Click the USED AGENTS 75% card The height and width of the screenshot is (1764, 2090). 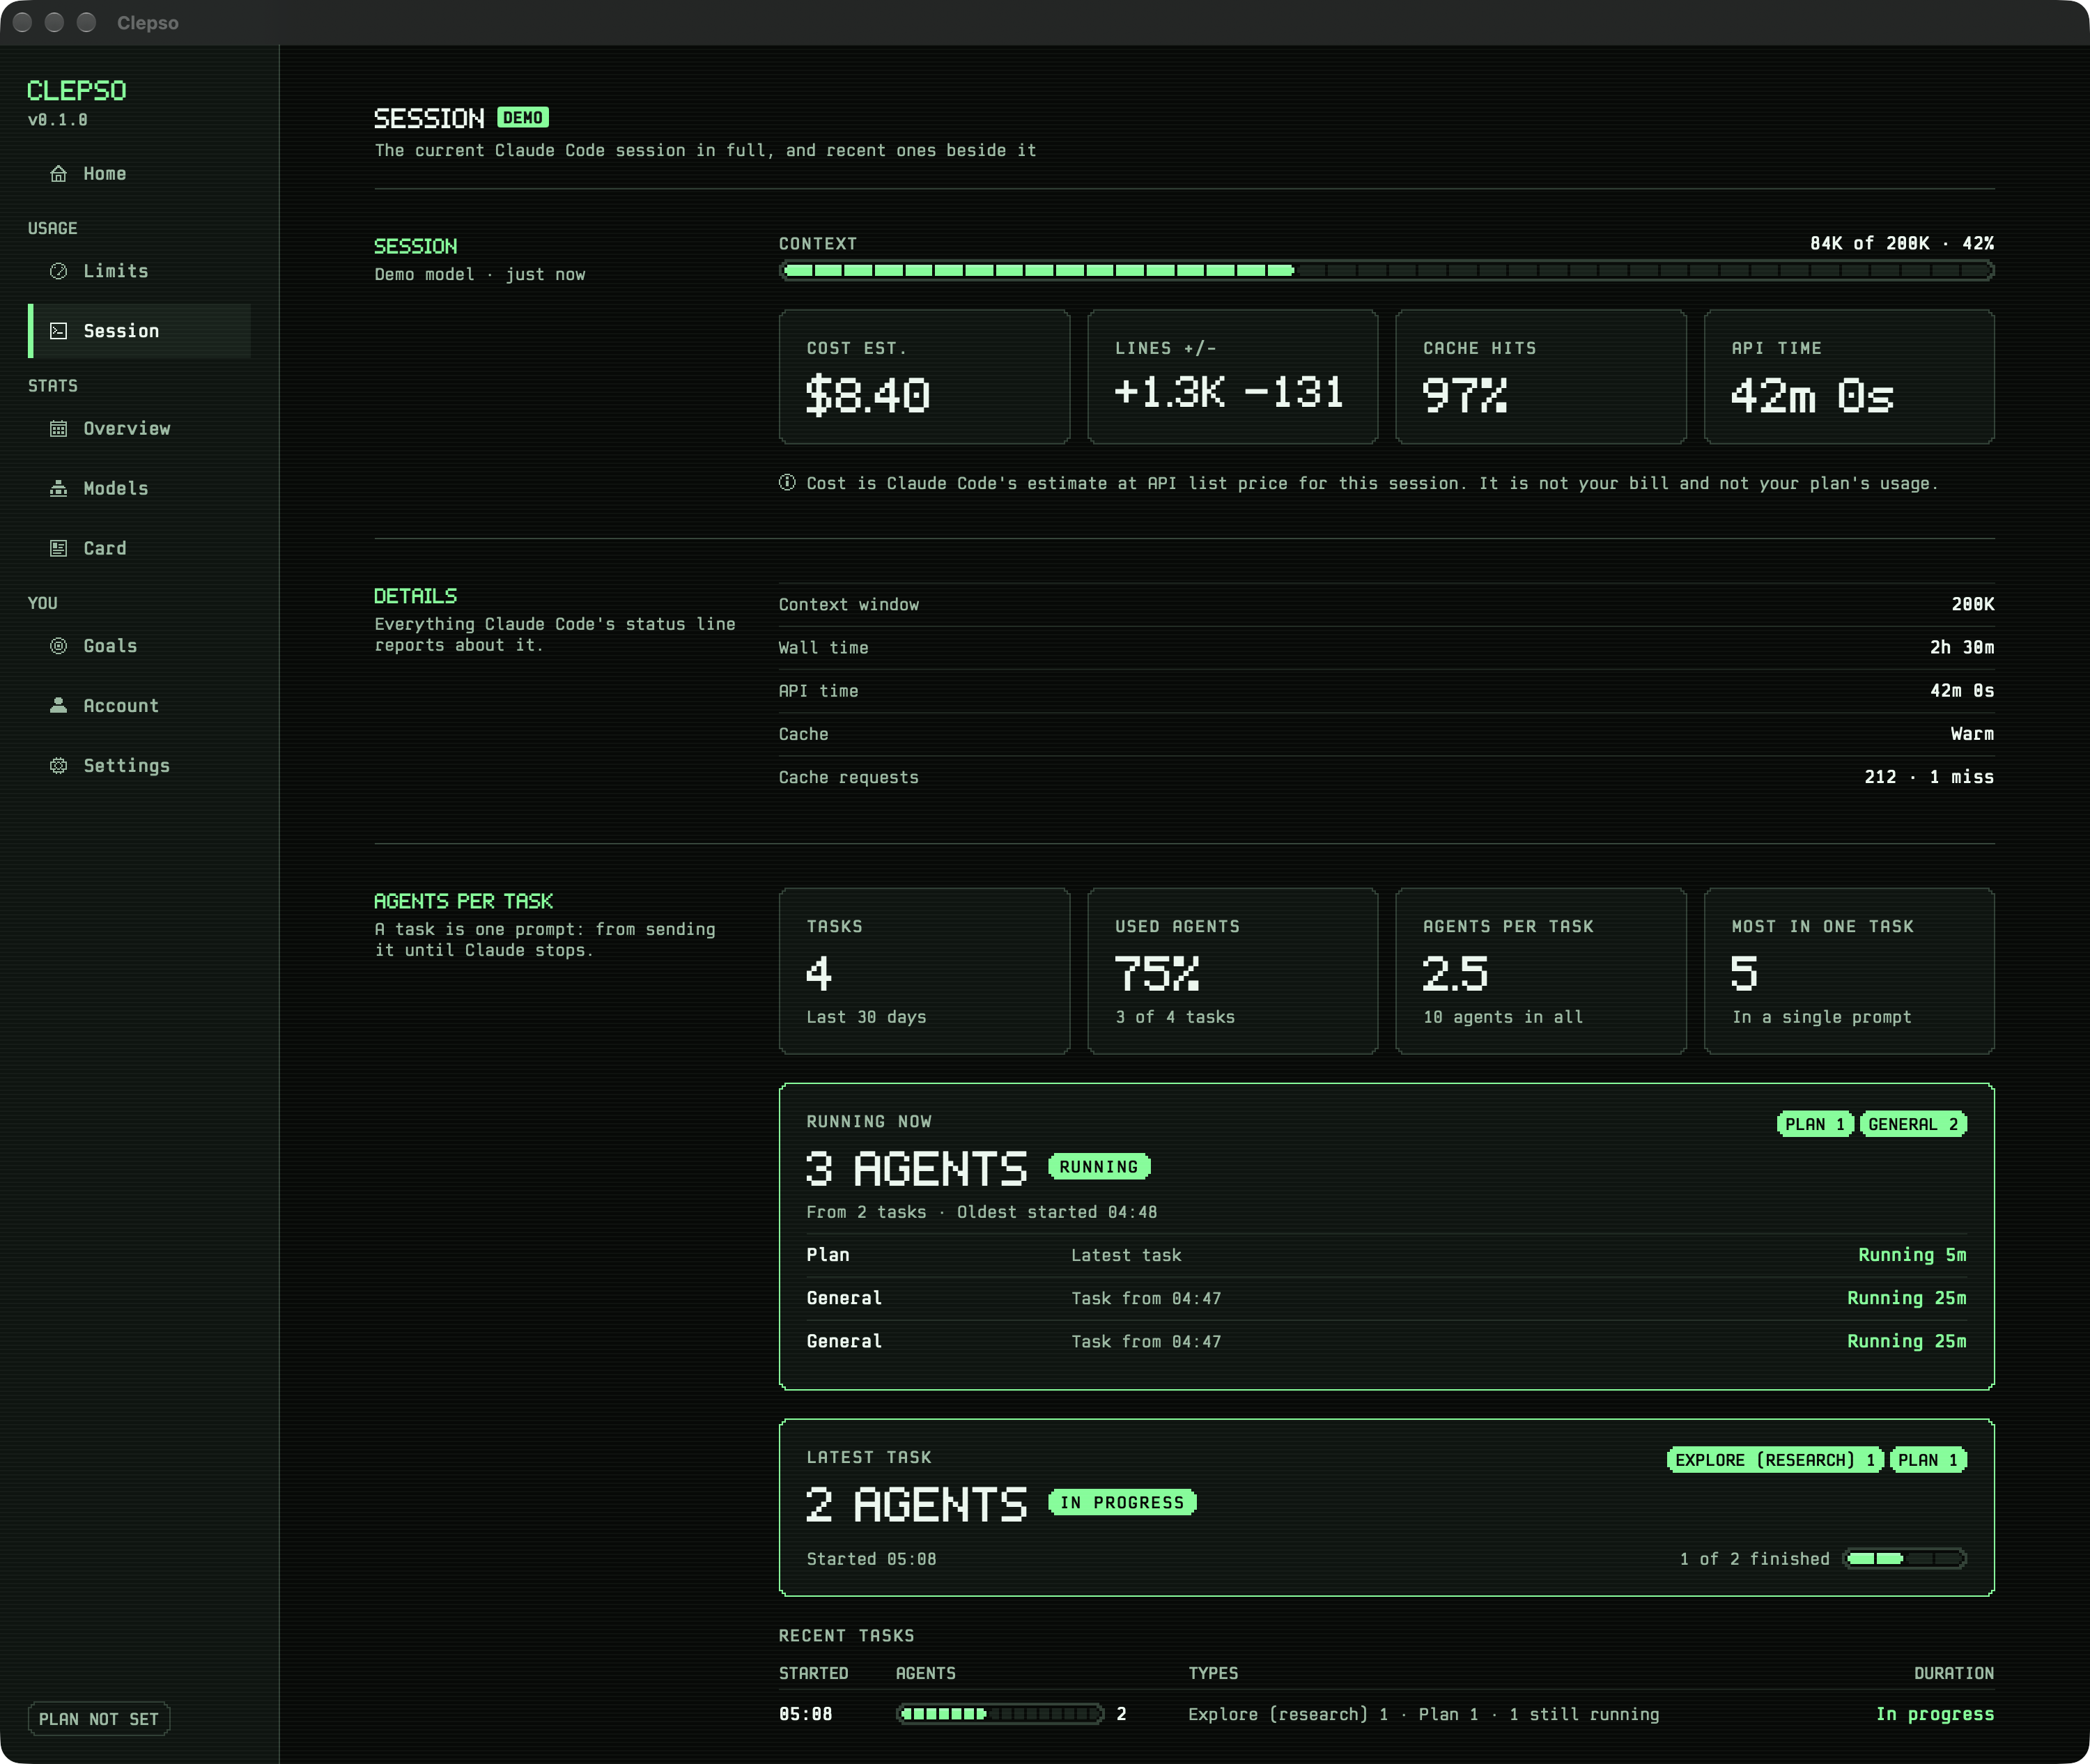click(x=1232, y=971)
